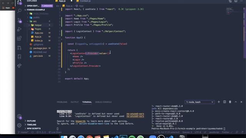Click the Finder icon in the Dock
246x138 pixels.
tap(64, 137)
